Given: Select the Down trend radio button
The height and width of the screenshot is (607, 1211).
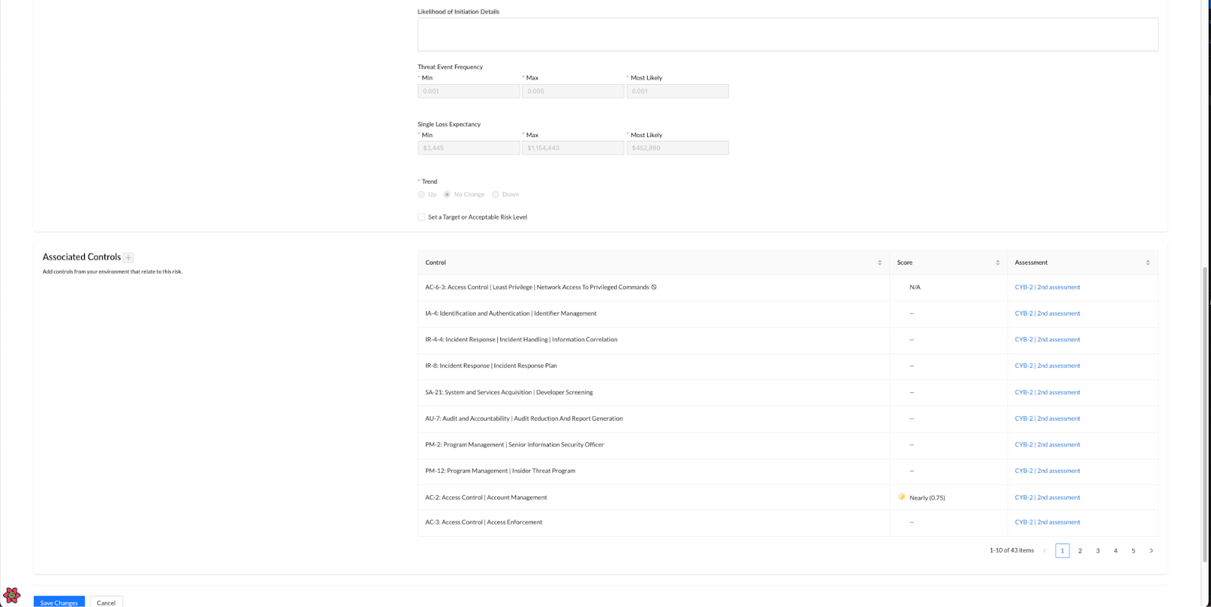Looking at the screenshot, I should pyautogui.click(x=496, y=195).
